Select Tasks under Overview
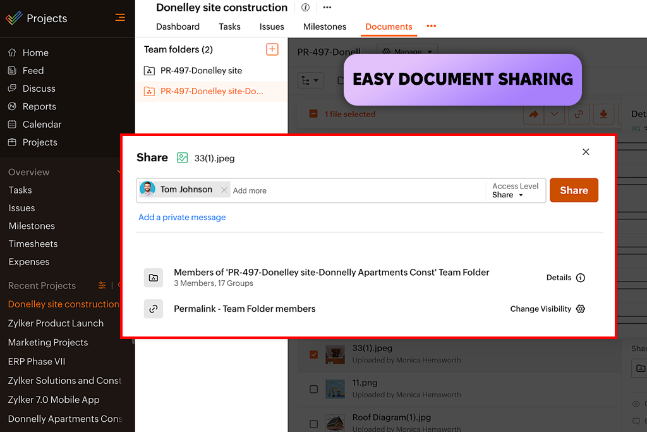Image resolution: width=647 pixels, height=432 pixels. (x=20, y=190)
